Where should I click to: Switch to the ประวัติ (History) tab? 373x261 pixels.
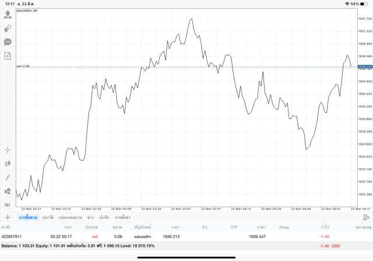[x=48, y=217]
